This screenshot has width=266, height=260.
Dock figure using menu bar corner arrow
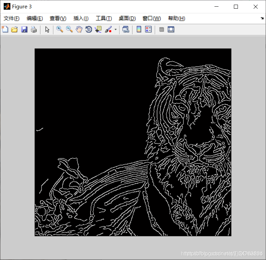point(262,18)
